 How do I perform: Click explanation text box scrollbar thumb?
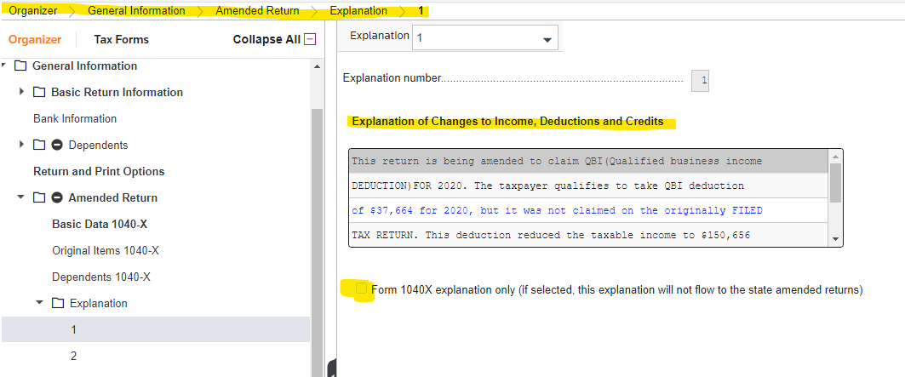835,182
